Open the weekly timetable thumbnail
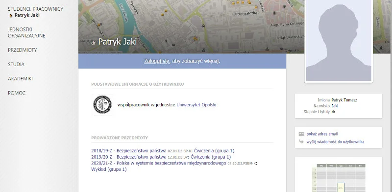 point(339,178)
